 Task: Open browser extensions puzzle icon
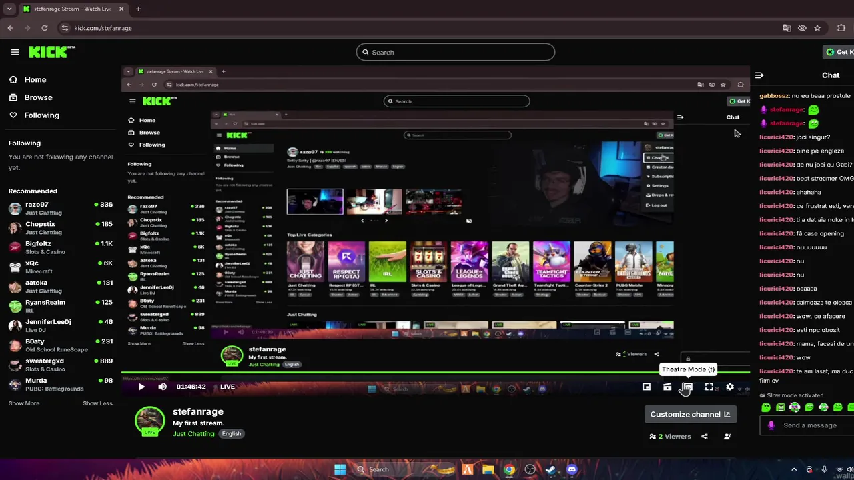841,28
